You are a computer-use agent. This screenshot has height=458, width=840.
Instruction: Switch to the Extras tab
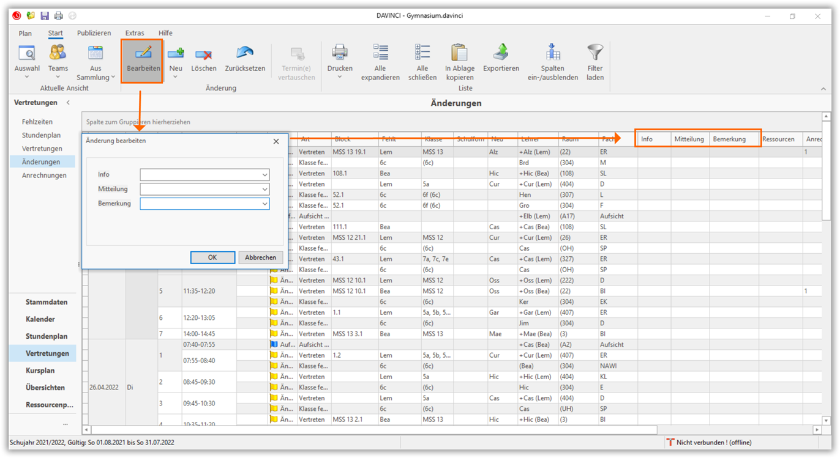coord(135,33)
